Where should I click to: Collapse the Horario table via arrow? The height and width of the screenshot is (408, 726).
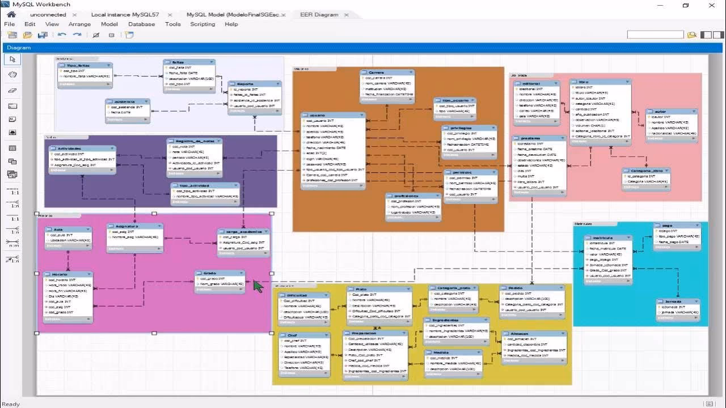(88, 274)
